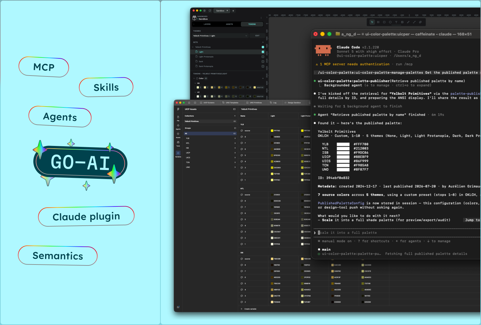Select the Board (frame) tool in the canvas toolbar
The height and width of the screenshot is (325, 481).
(x=378, y=22)
